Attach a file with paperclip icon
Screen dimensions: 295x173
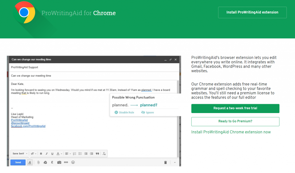pyautogui.click(x=38, y=162)
